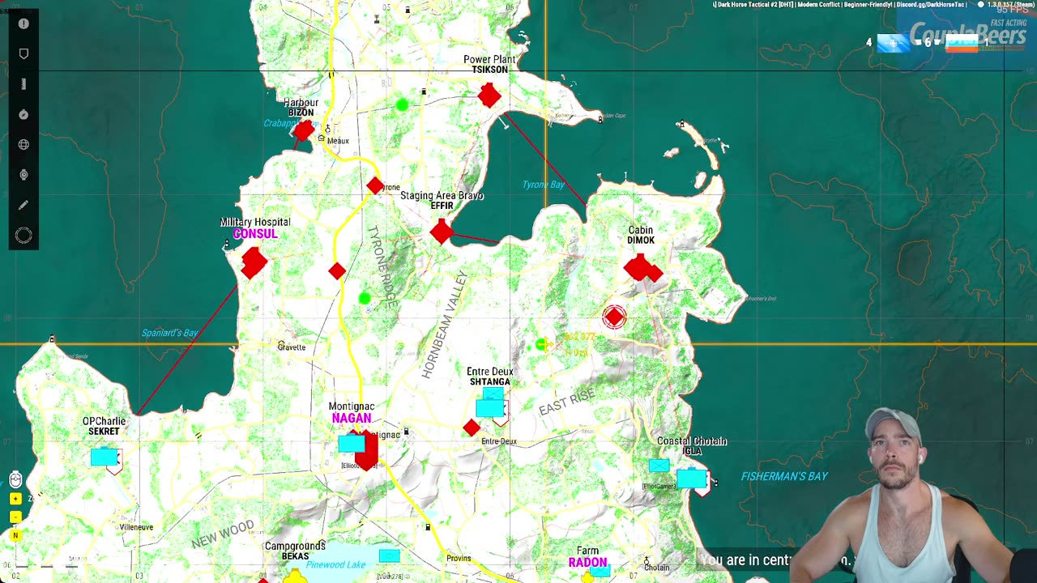1037x583 pixels.
Task: Select the map marker placement tool
Action: tap(23, 53)
